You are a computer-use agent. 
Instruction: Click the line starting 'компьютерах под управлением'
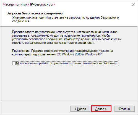[57, 54]
